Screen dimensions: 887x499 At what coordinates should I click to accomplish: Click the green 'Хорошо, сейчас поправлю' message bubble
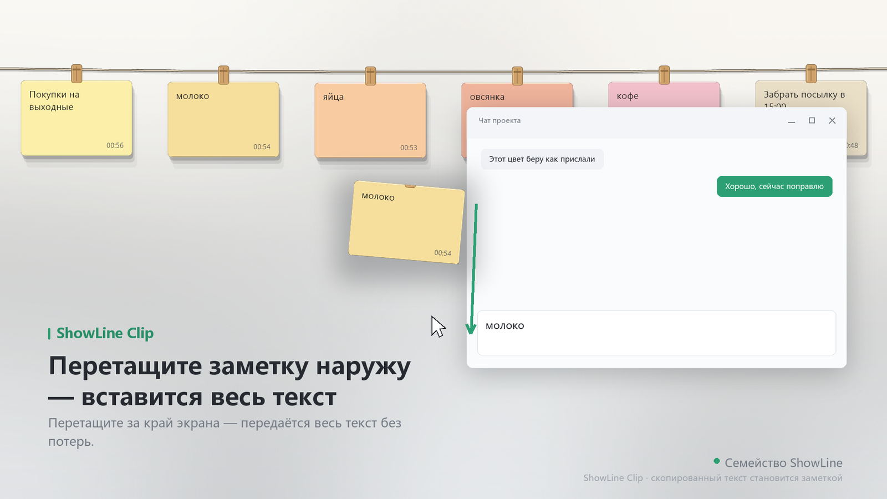774,186
